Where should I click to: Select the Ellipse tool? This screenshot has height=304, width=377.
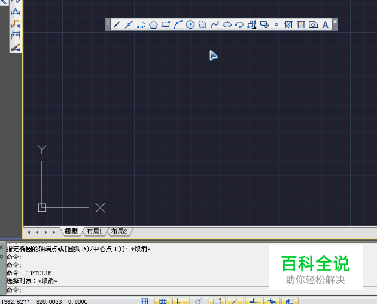click(x=227, y=24)
